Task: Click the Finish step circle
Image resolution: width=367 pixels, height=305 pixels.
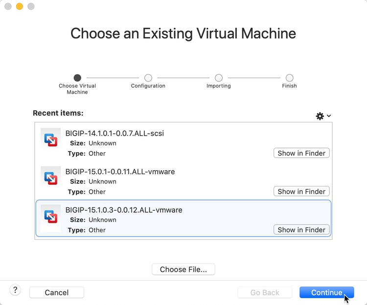Action: (x=290, y=78)
